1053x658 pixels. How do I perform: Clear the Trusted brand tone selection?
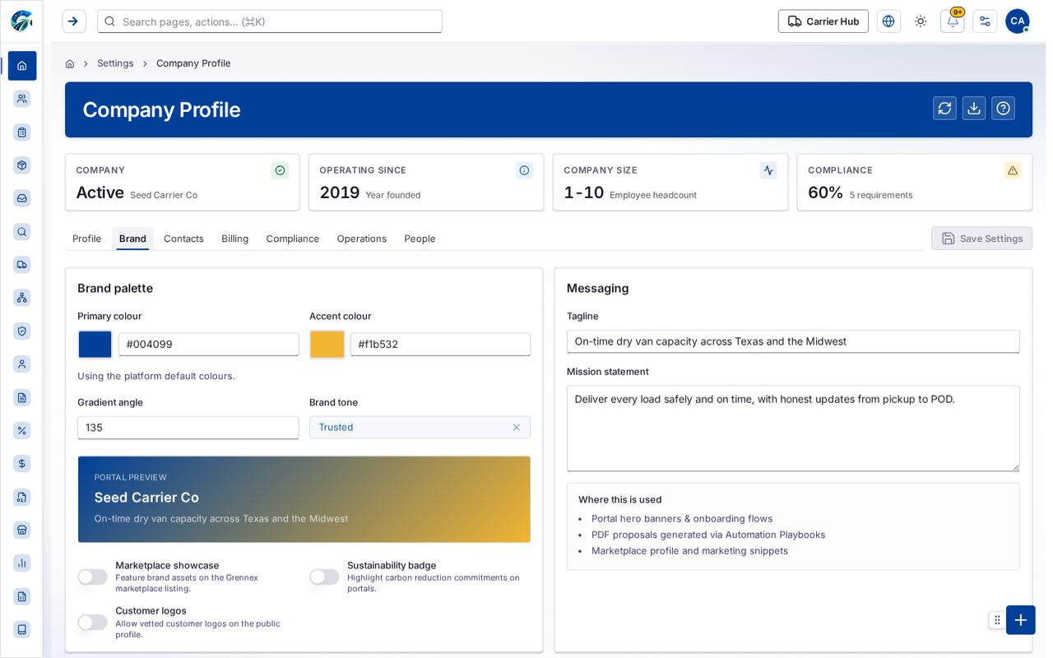tap(517, 427)
